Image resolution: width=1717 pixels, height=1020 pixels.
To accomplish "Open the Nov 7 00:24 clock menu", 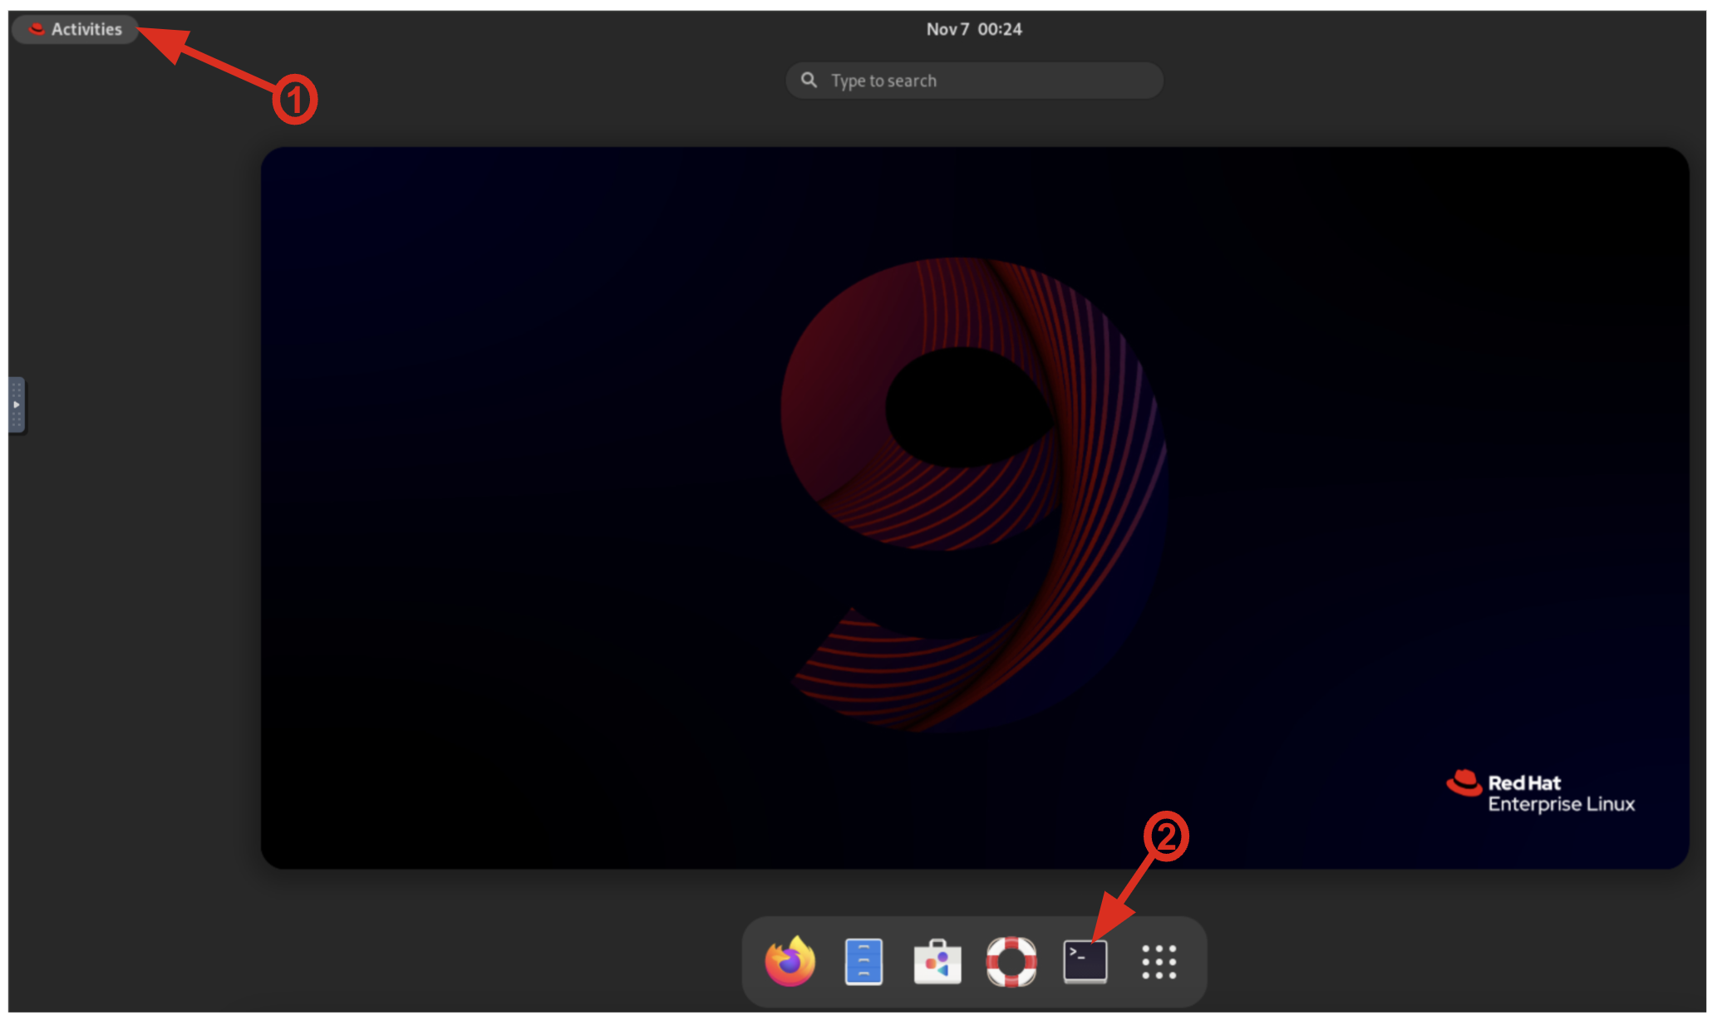I will [x=974, y=29].
